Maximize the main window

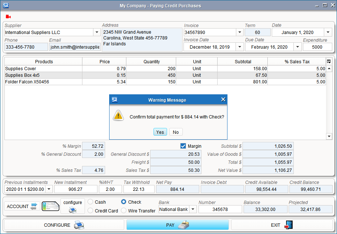click(x=325, y=5)
